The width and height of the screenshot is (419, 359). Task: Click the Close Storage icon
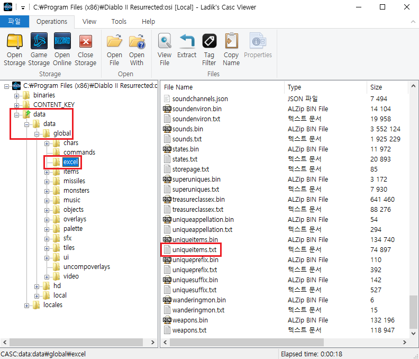(x=86, y=41)
